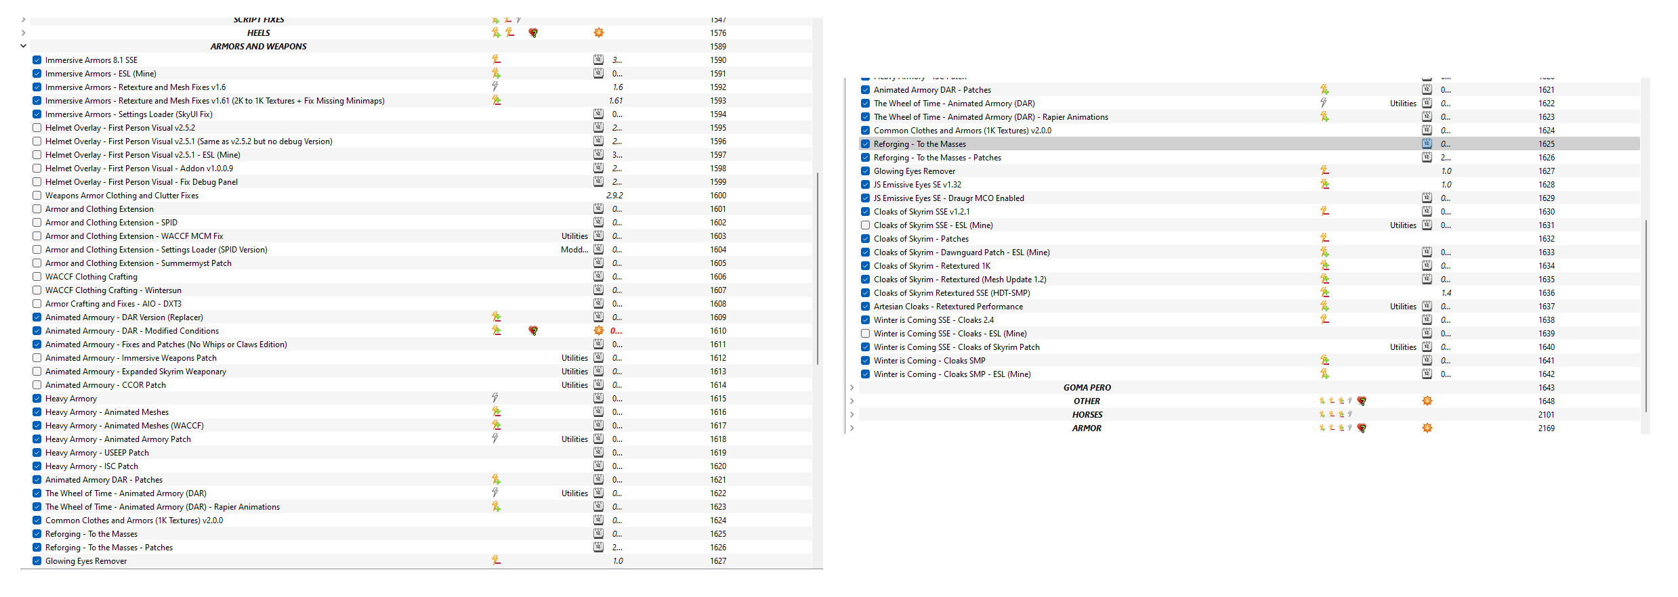
Task: Click the conflict winner icon for Animated Armoury - DAR Version (Replacer)
Action: click(x=496, y=317)
